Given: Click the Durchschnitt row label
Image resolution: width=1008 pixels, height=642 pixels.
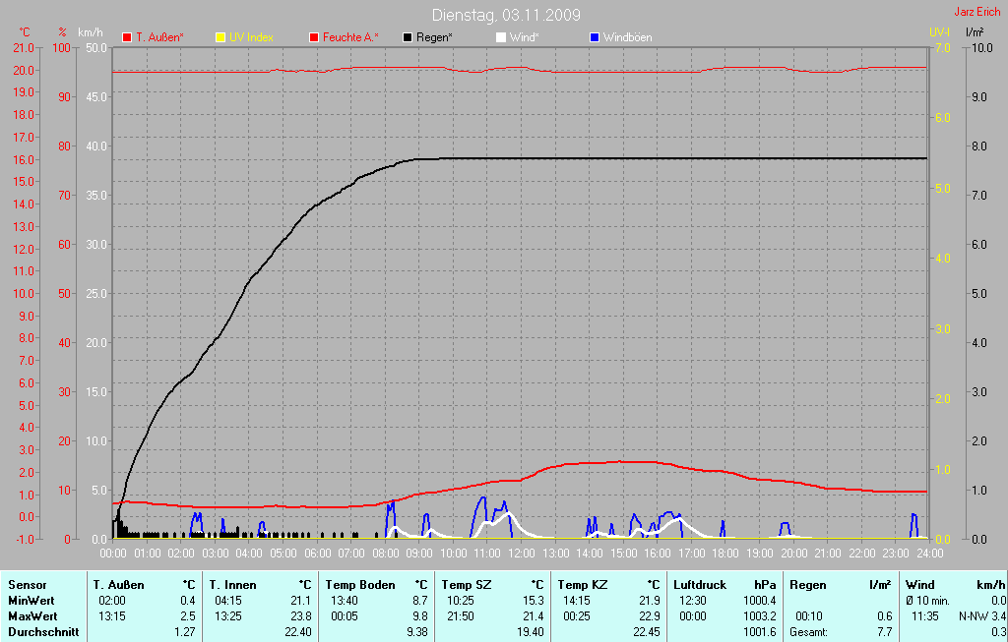Looking at the screenshot, I should coord(43,631).
